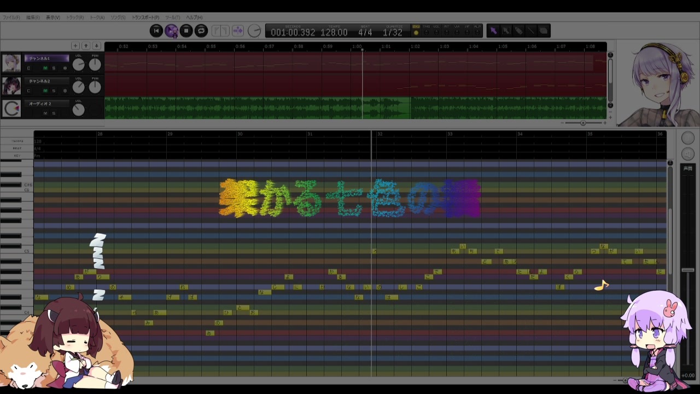700x394 pixels.
Task: Select the eraser tool
Action: [x=544, y=31]
